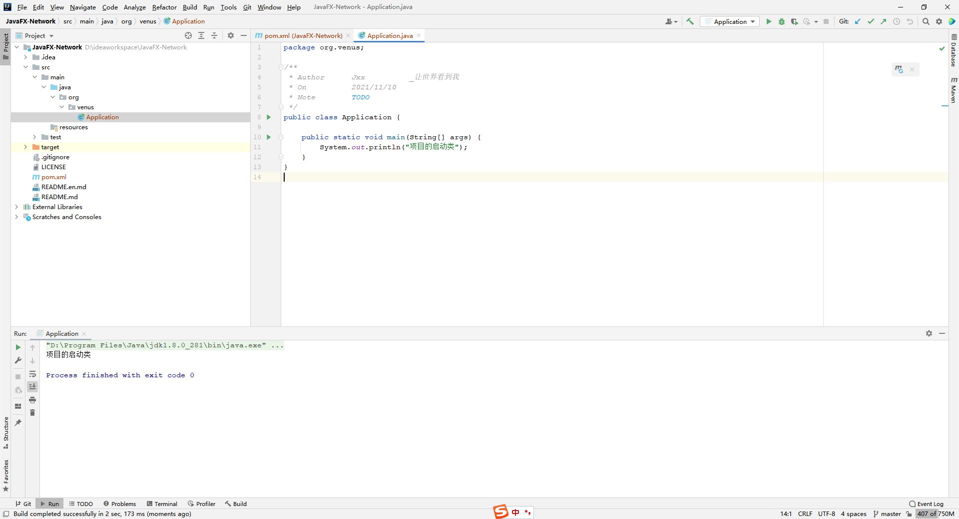The image size is (959, 519).
Task: Close the Application.java editor tab
Action: [419, 35]
